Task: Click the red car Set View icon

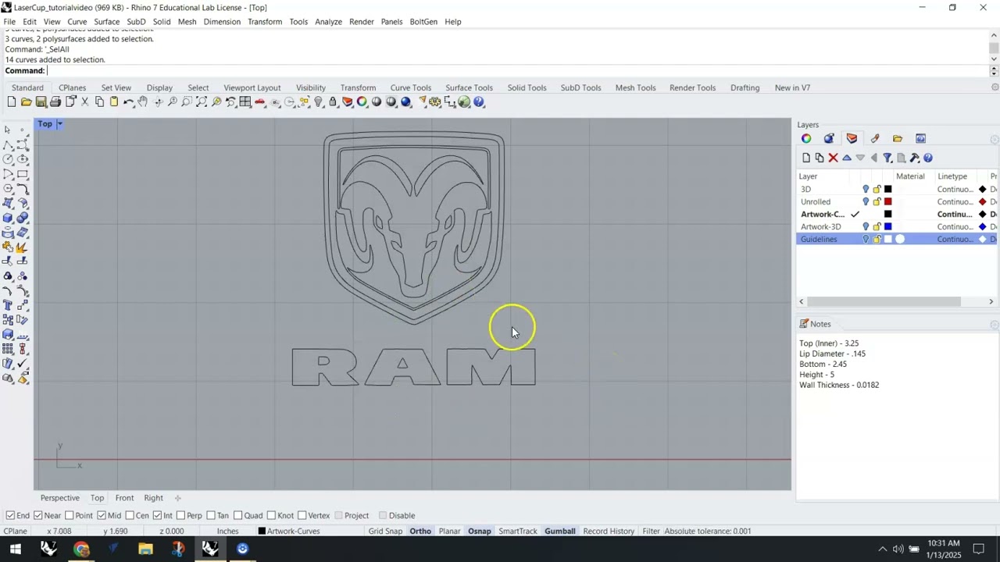Action: [x=259, y=102]
